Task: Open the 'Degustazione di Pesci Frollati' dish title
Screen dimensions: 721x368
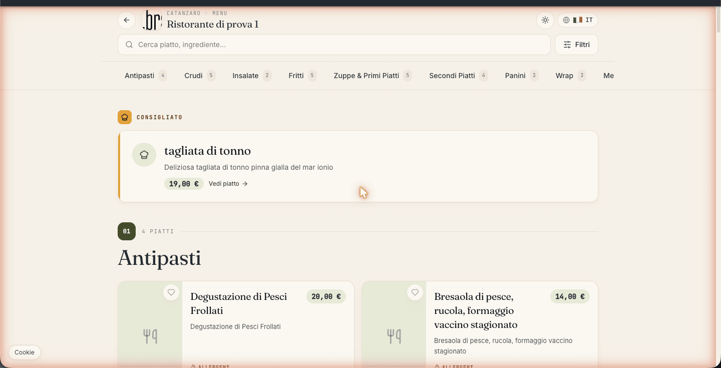Action: tap(239, 303)
